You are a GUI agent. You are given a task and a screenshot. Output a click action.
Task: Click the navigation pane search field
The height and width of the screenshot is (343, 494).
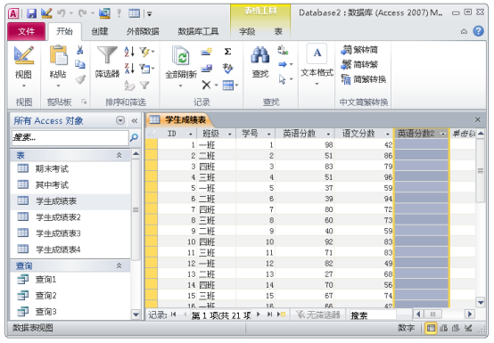click(x=70, y=137)
